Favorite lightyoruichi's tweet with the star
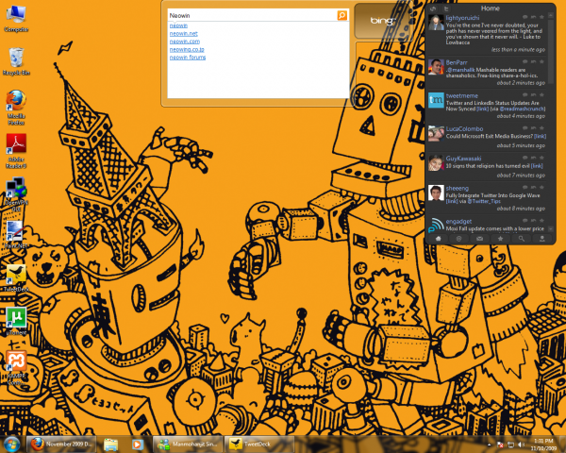Screen dimensions: 566x453 [541, 17]
